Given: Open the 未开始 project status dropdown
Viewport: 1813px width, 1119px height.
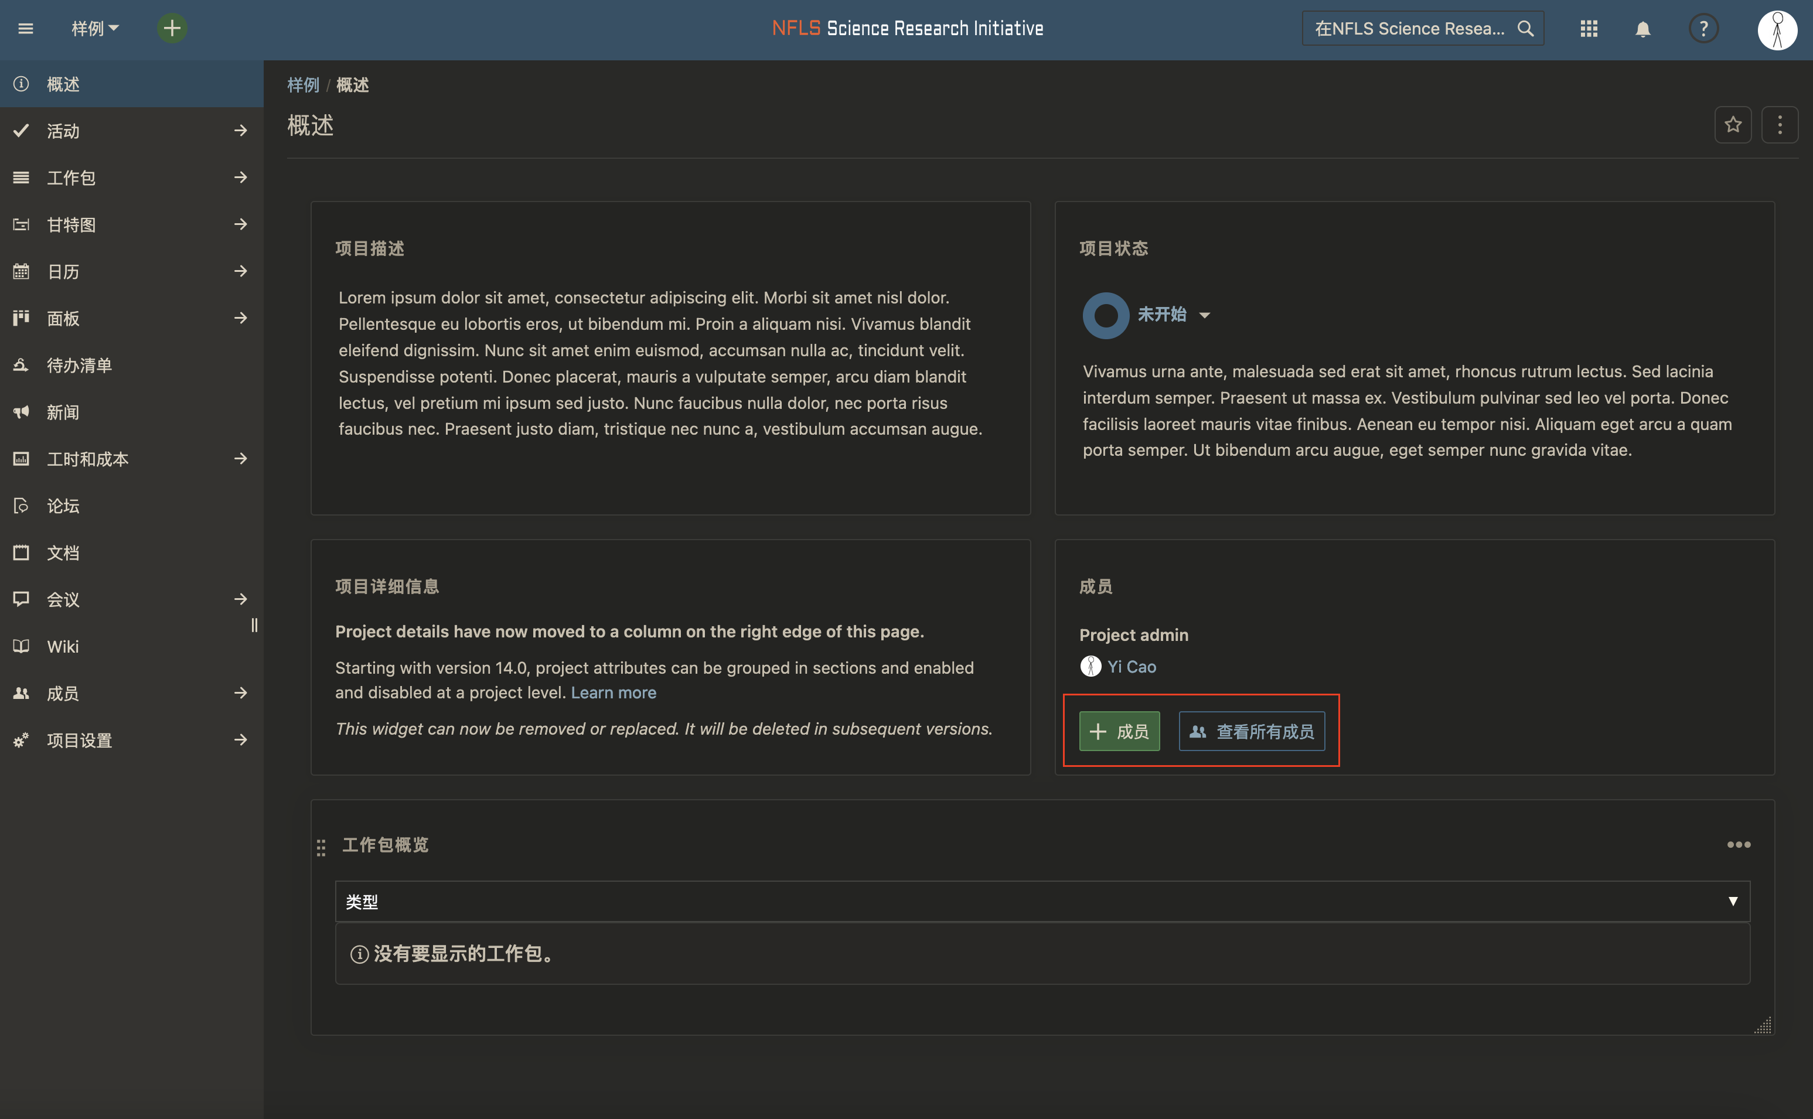Looking at the screenshot, I should [x=1174, y=315].
